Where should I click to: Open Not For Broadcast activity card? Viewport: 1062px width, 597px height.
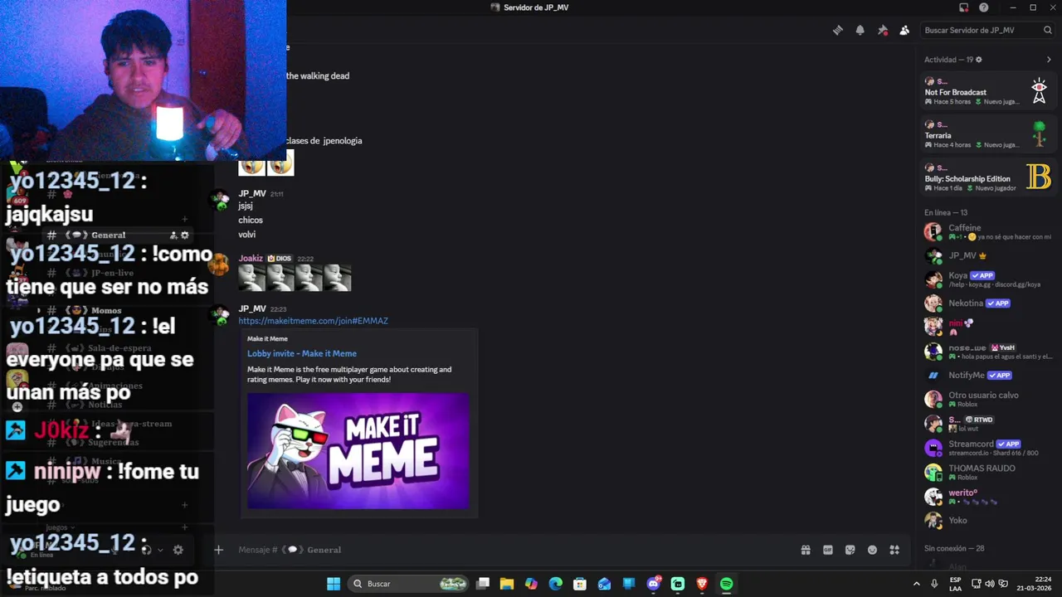(988, 90)
